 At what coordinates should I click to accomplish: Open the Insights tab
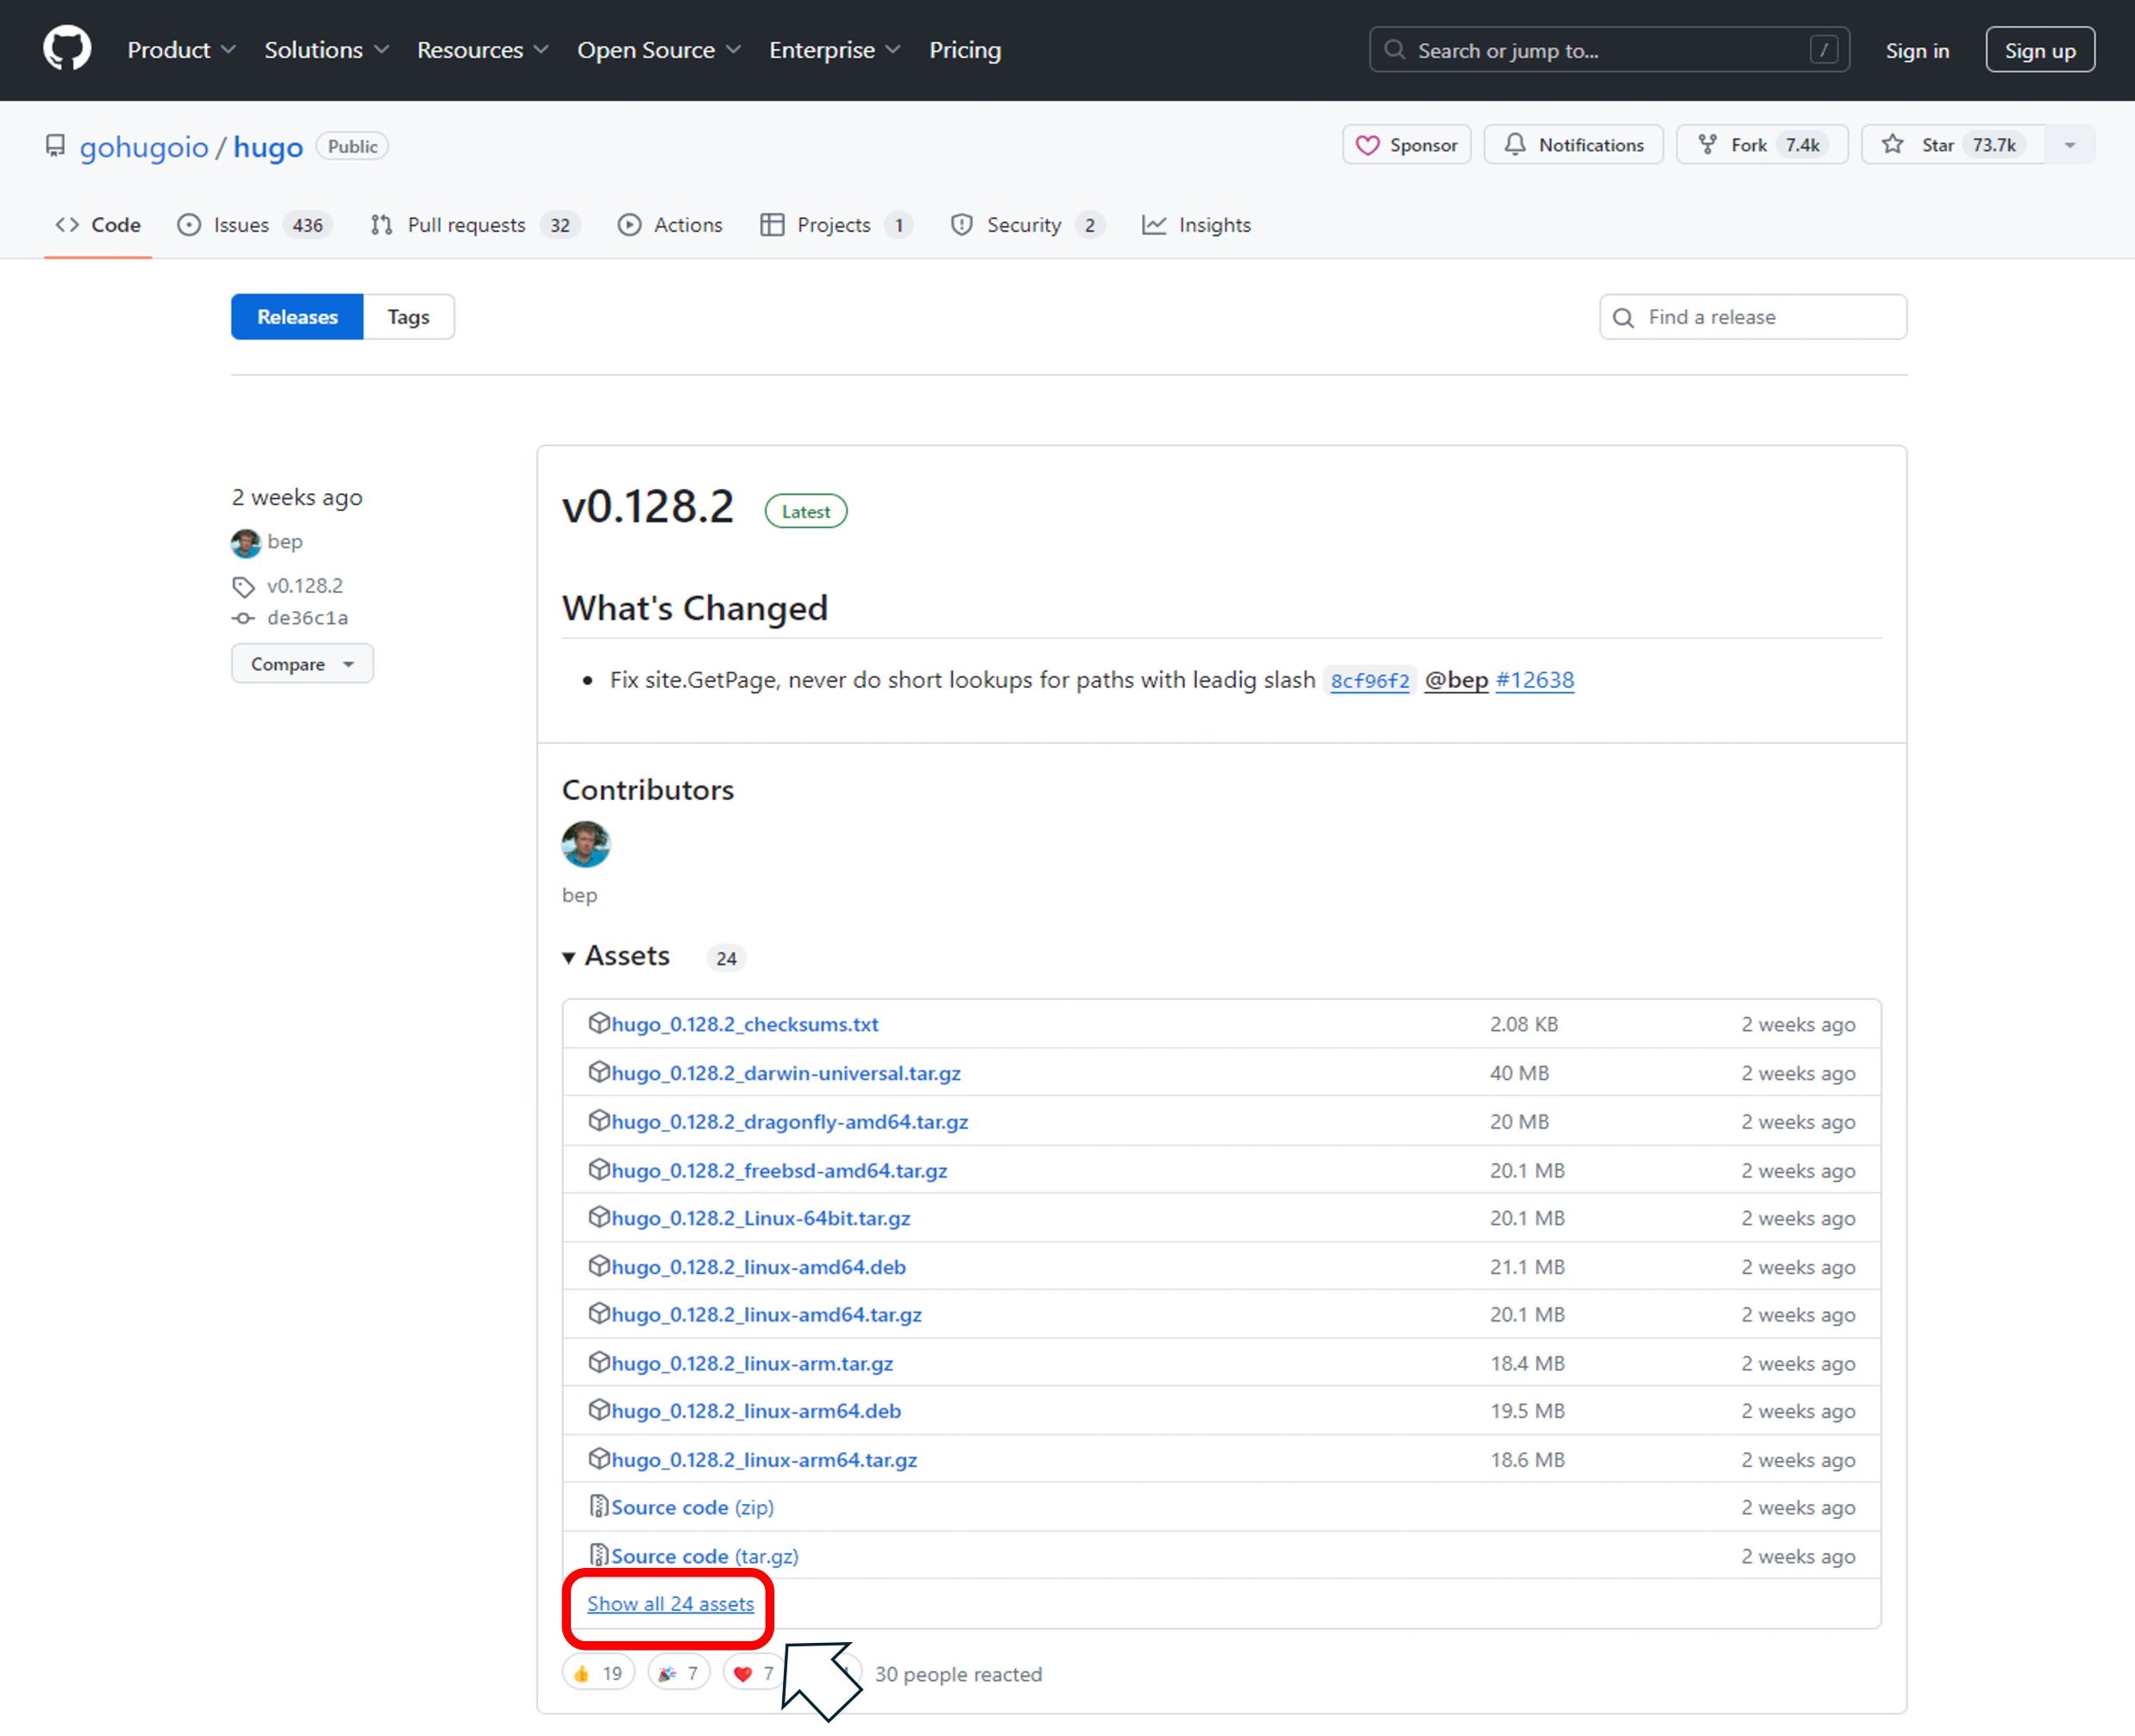1197,225
